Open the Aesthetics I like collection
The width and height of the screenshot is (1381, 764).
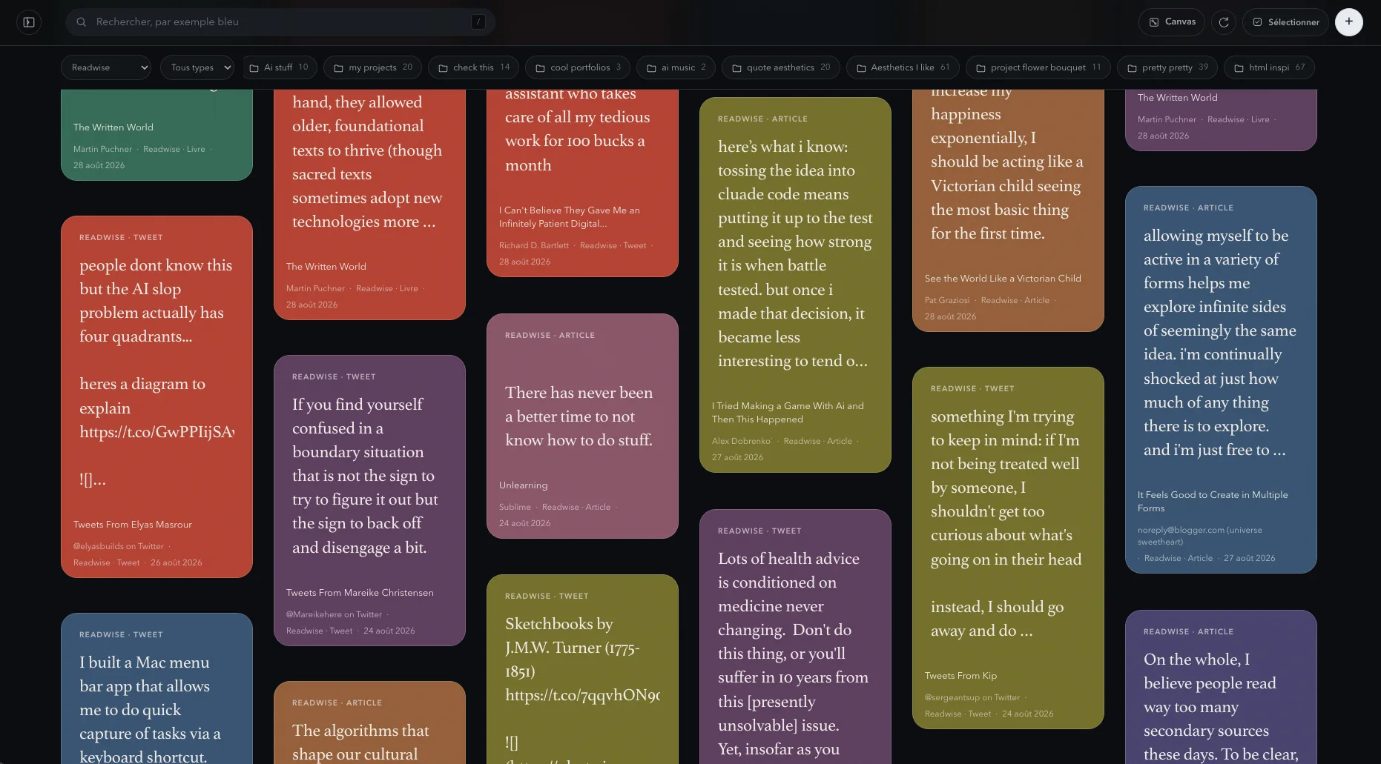tap(903, 67)
